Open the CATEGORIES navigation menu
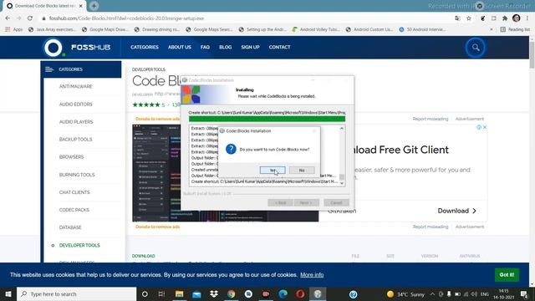This screenshot has width=535, height=301. point(145,47)
